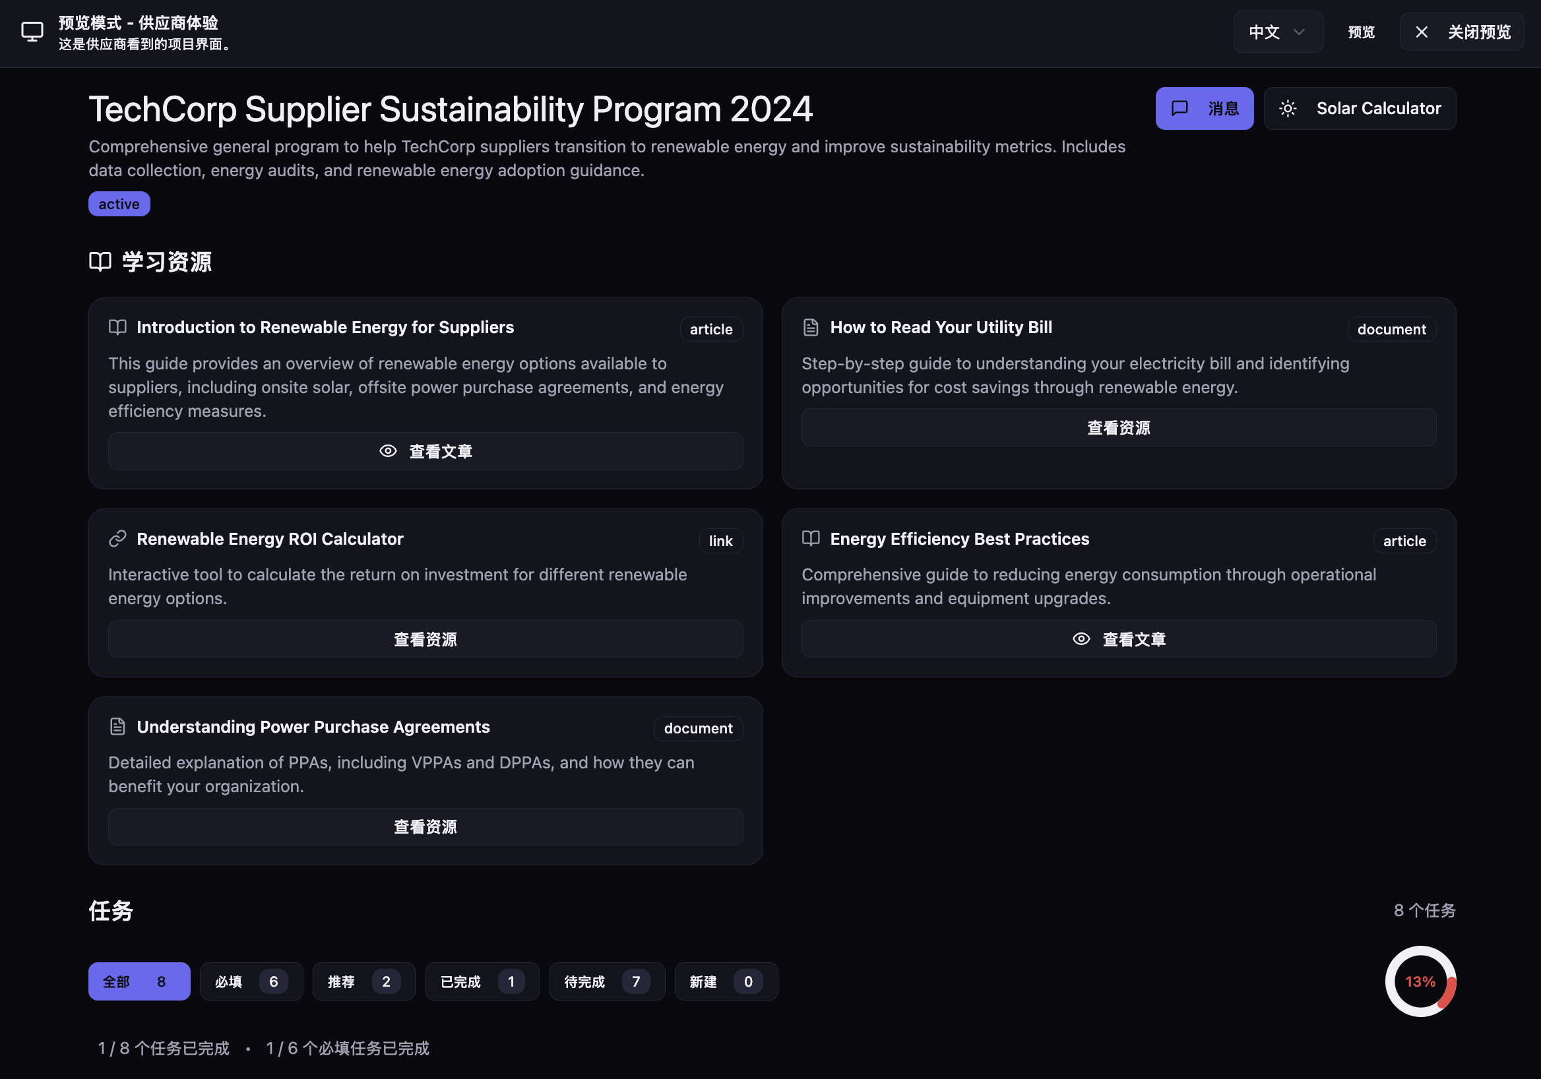The image size is (1541, 1079).
Task: Click the link icon next to ROI Calculator
Action: pyautogui.click(x=117, y=539)
